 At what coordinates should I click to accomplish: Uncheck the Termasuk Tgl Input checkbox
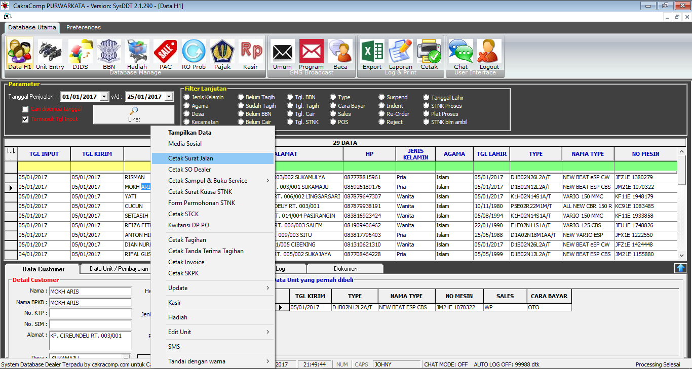(25, 119)
